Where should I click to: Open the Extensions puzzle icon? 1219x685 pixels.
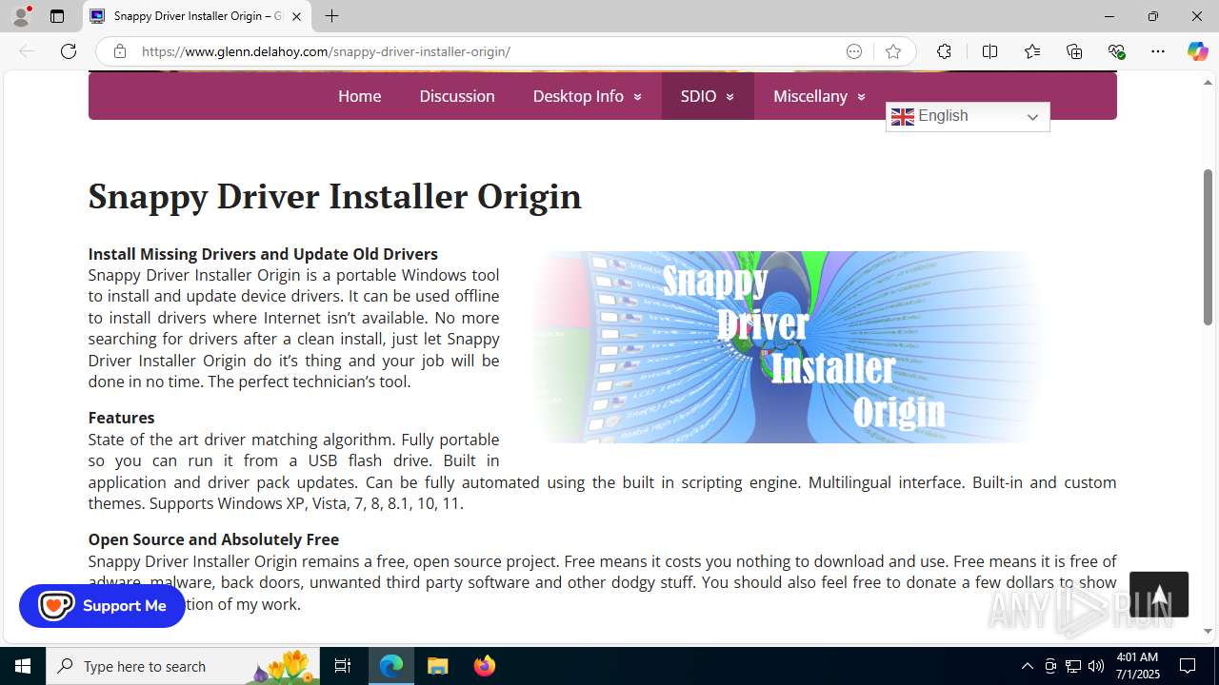pos(944,51)
